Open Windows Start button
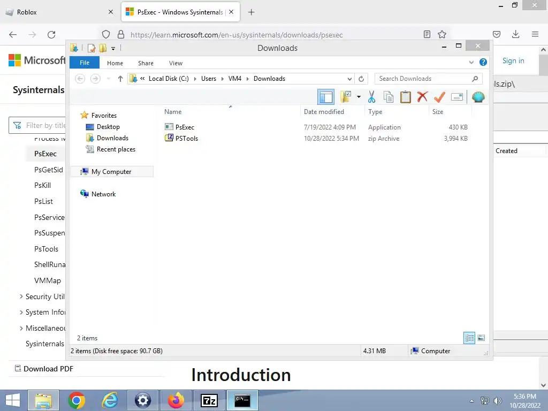Screen dimensions: 548x411 [x=13, y=400]
